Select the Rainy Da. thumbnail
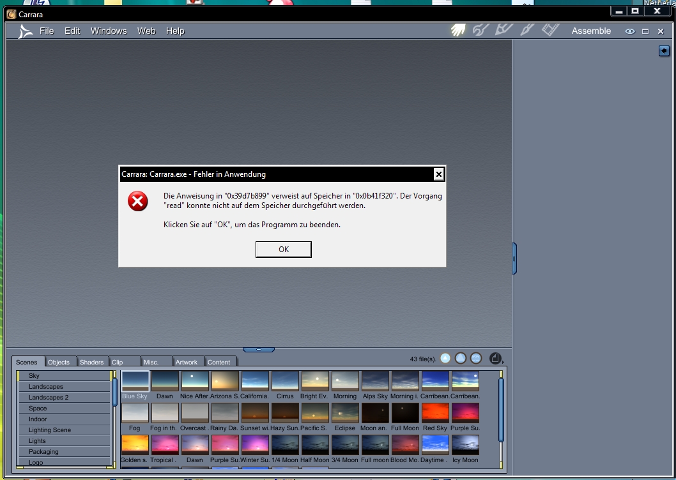Screen dimensions: 676x480 coord(225,413)
